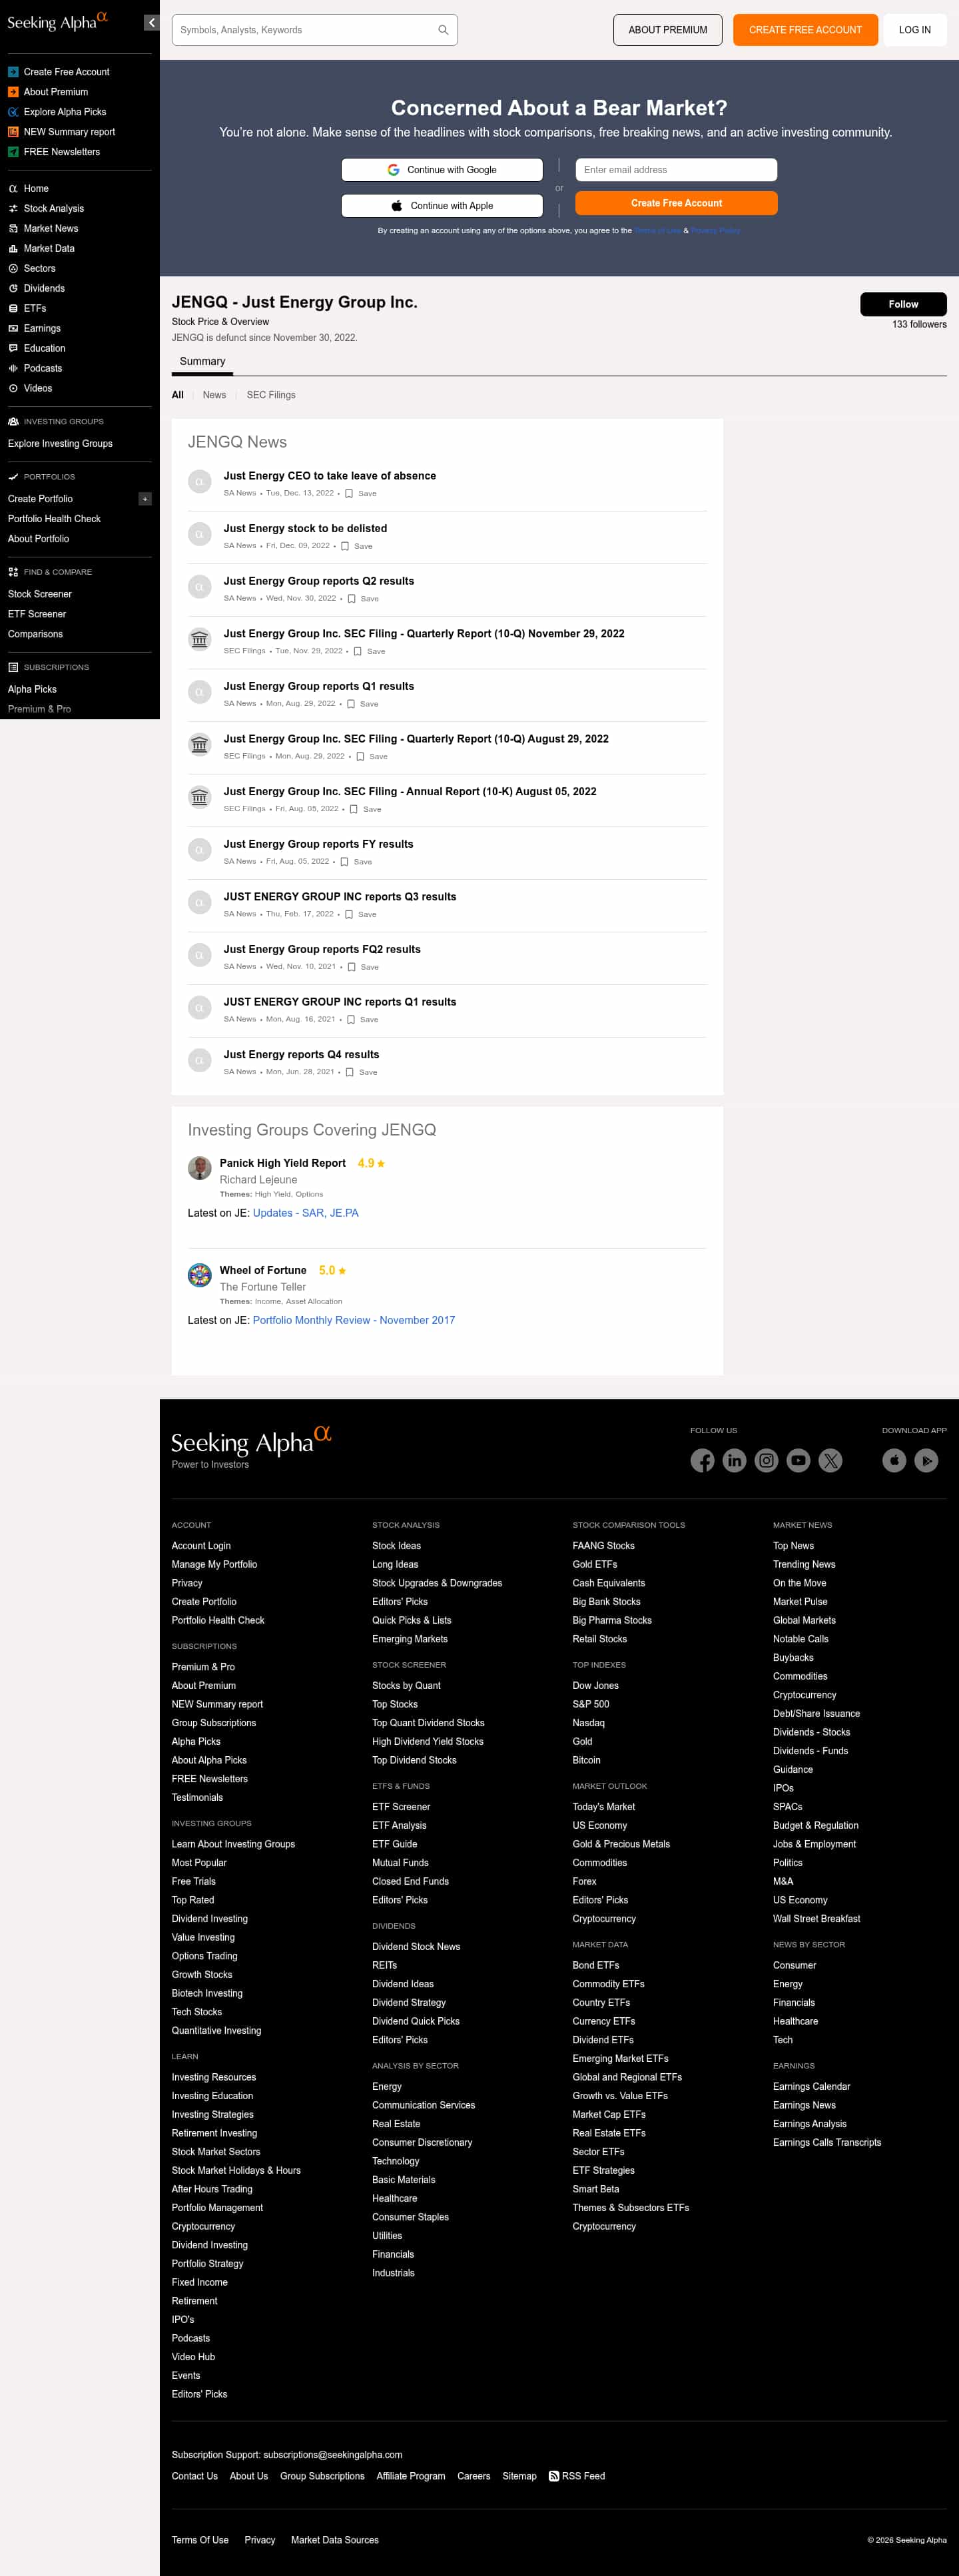Click Continue with Google

point(442,170)
